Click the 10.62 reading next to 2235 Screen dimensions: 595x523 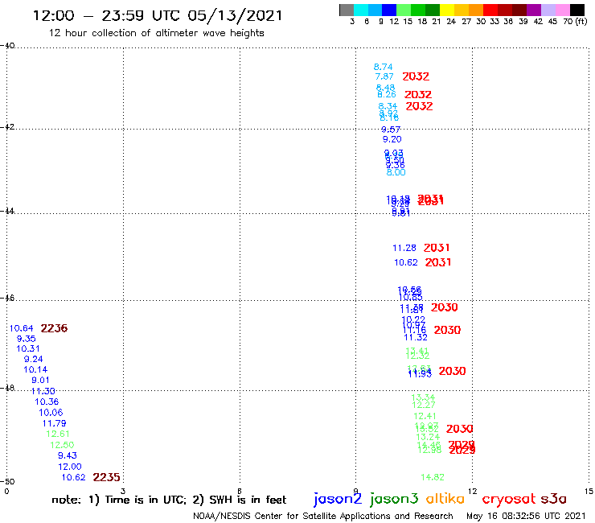tap(74, 477)
